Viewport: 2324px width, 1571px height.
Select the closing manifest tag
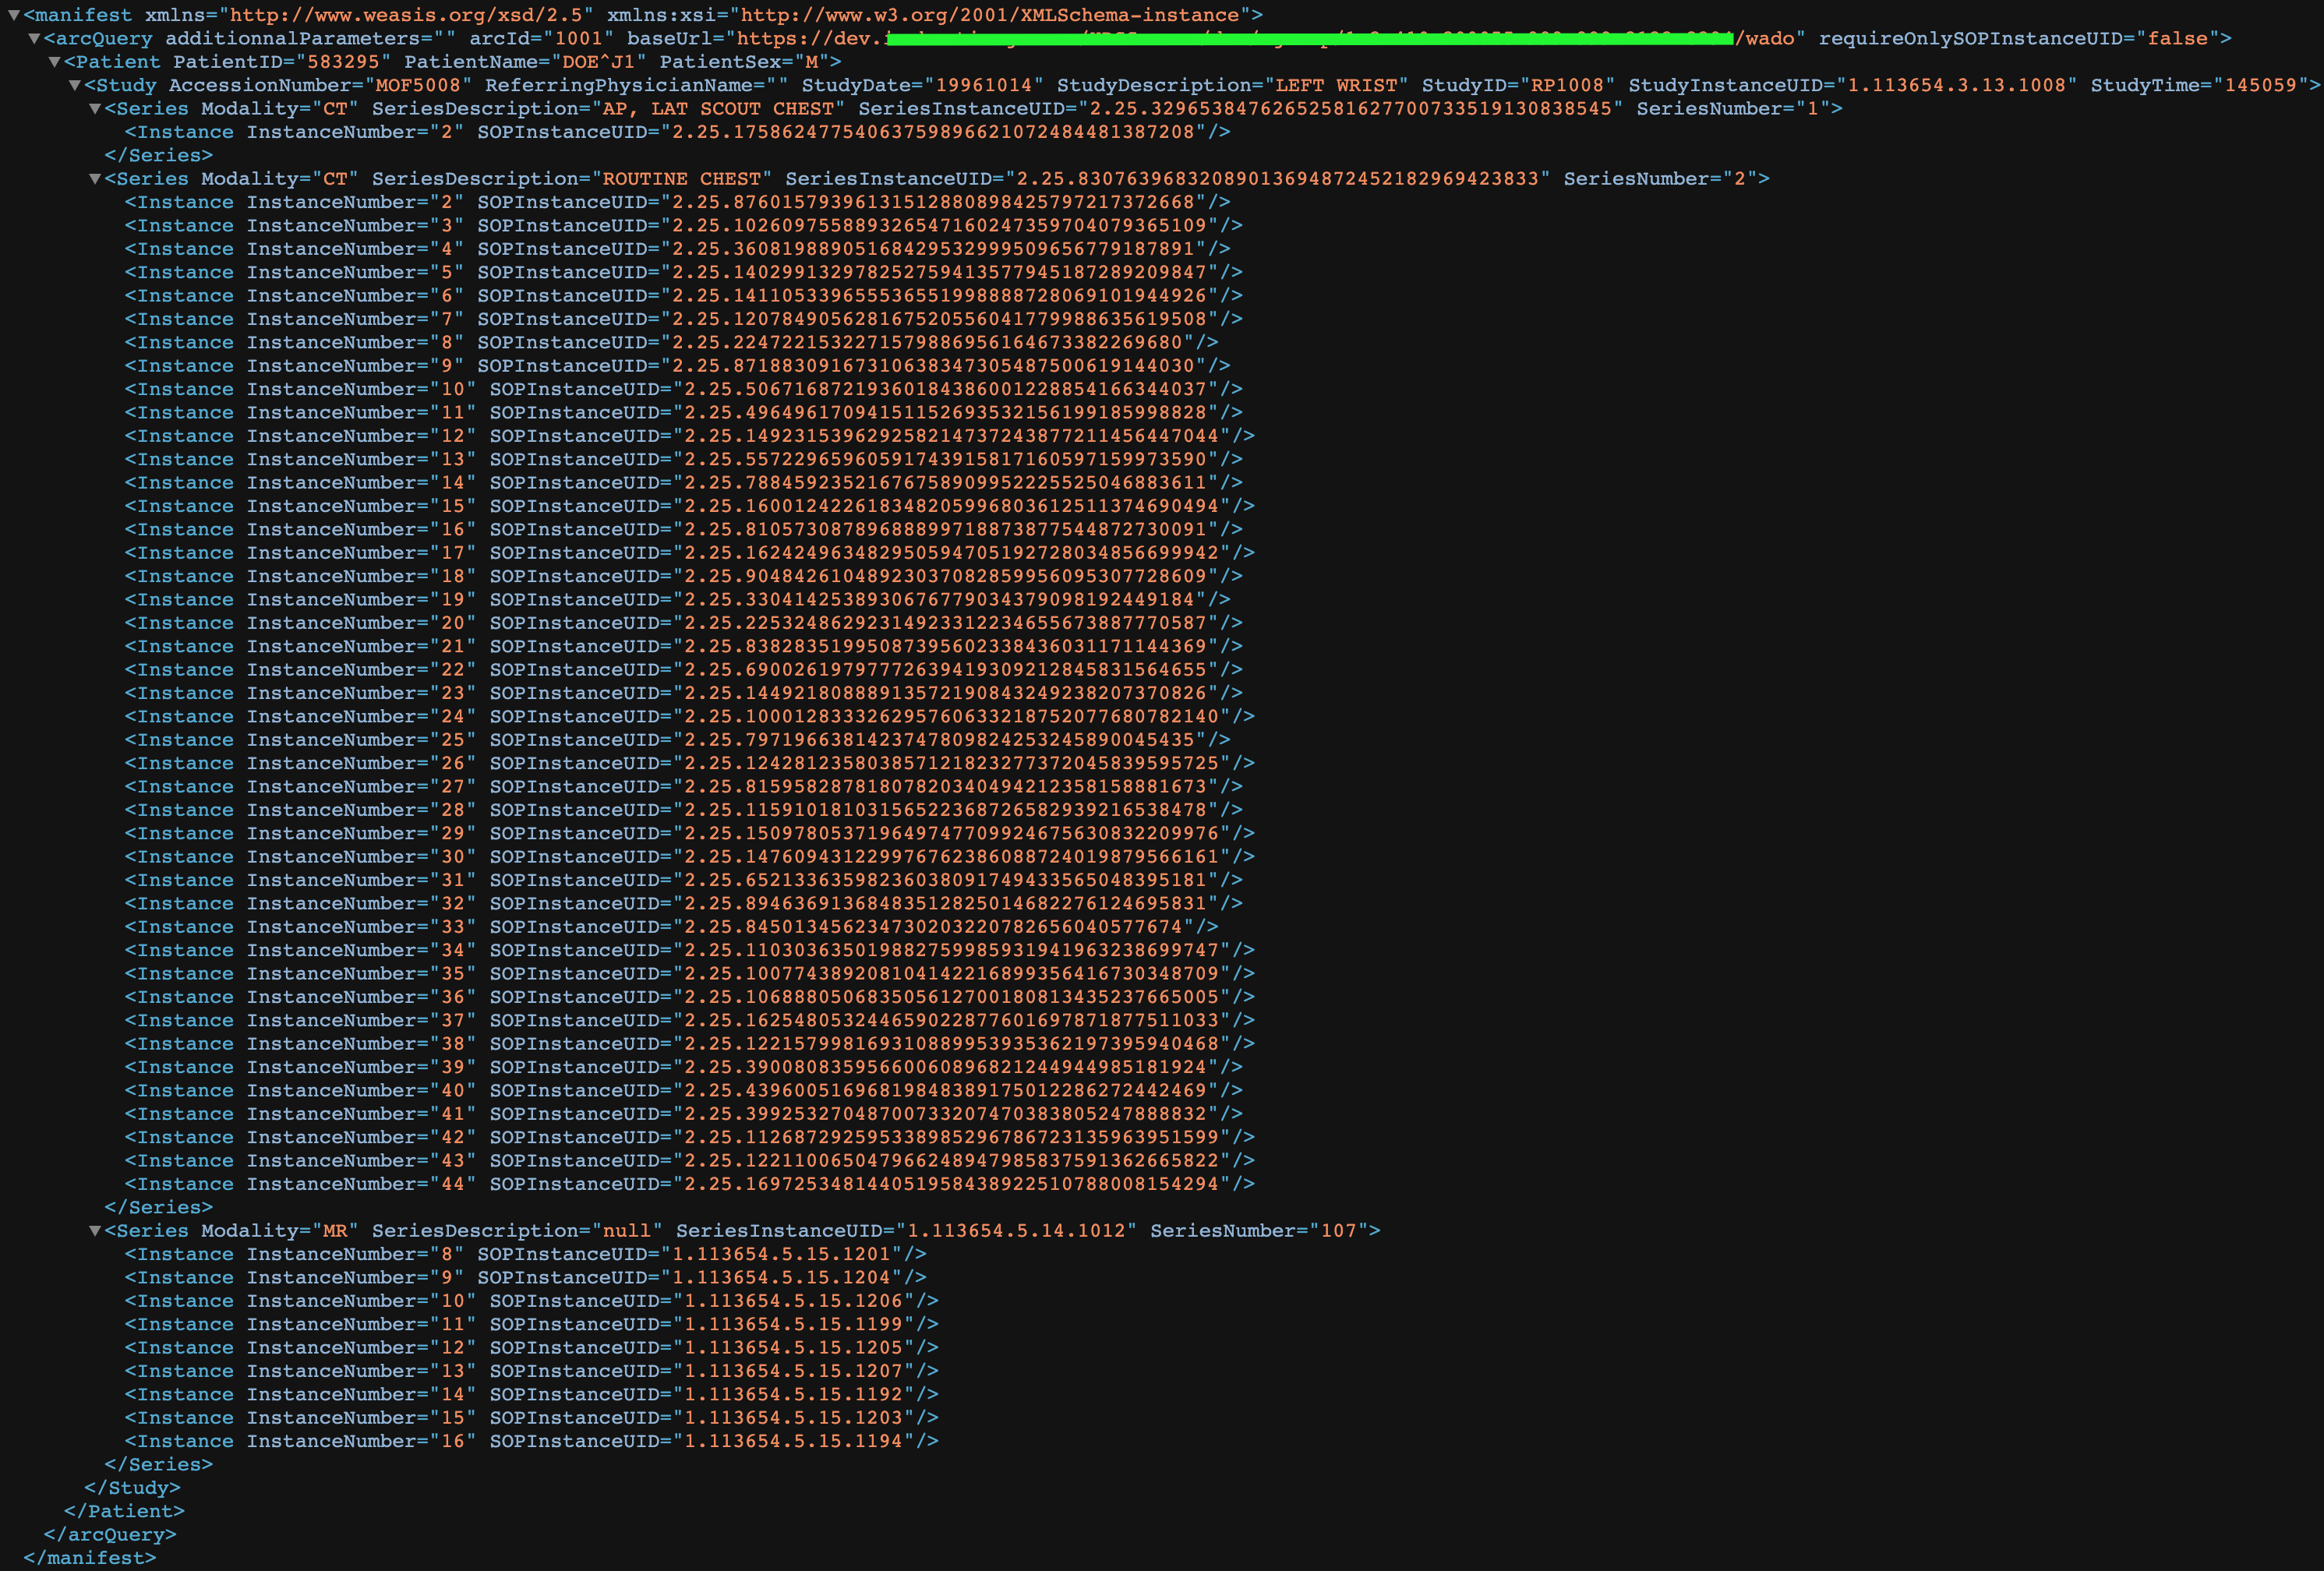(x=89, y=1557)
